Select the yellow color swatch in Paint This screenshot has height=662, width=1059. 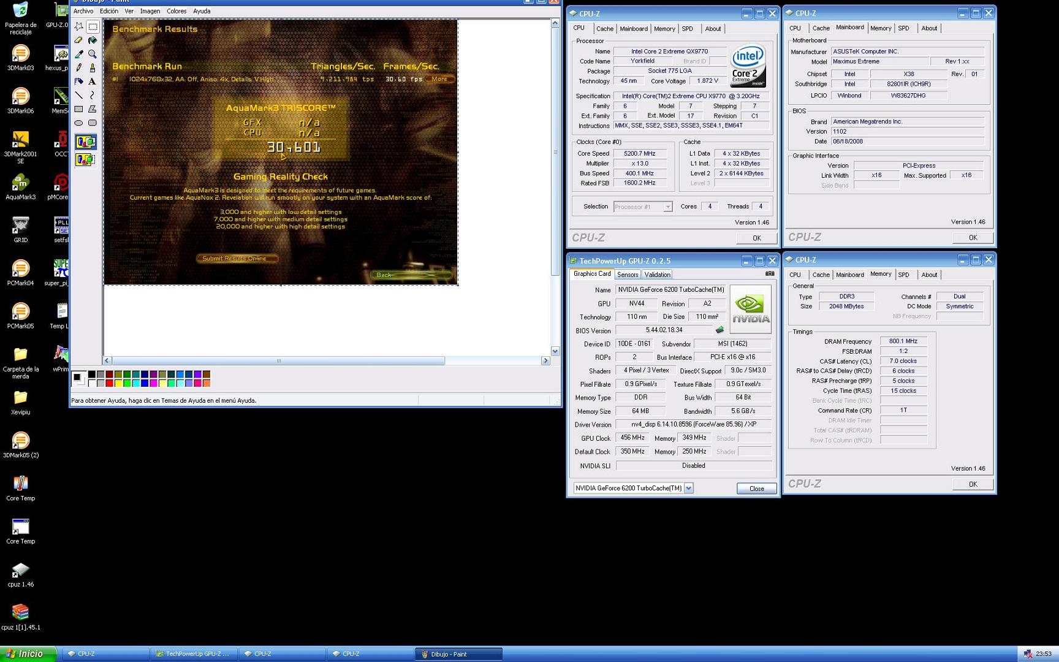tap(118, 383)
